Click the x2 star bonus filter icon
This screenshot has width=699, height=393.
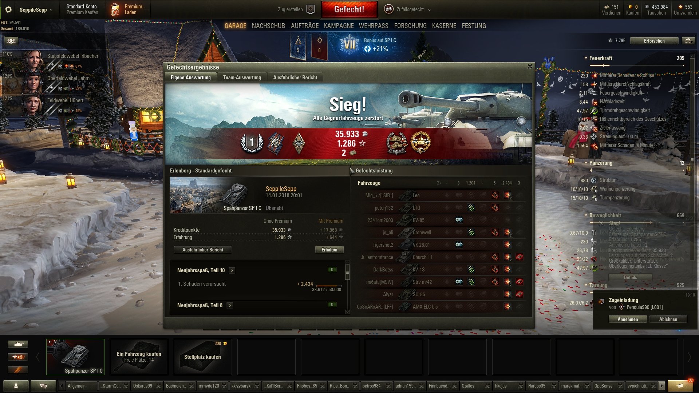pos(18,357)
